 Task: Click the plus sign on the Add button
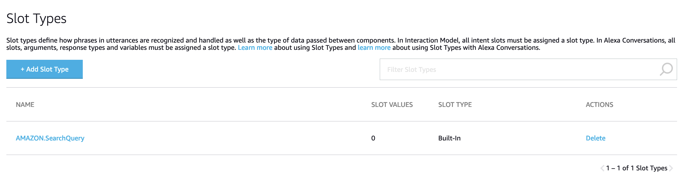point(22,69)
